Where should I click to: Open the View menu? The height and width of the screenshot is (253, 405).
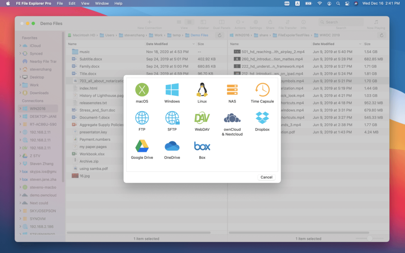(85, 3)
